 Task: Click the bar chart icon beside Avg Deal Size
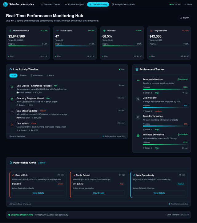pos(151,31)
